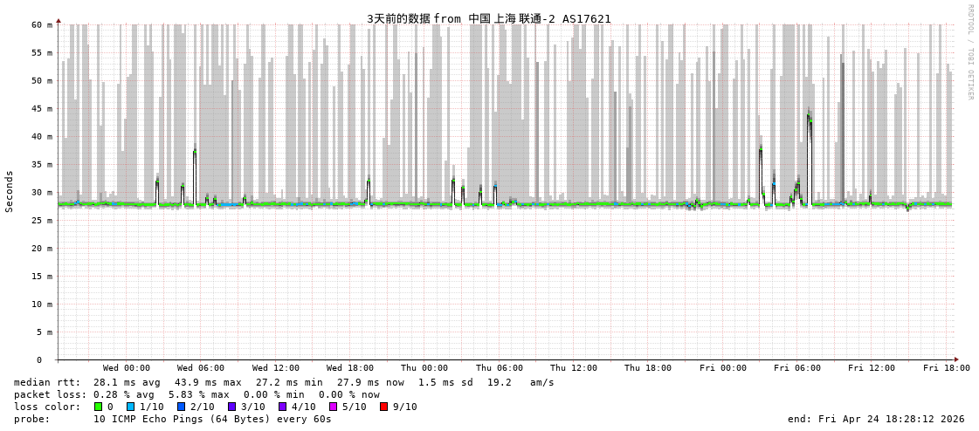Select the Wed 12:00 time axis label
The height and width of the screenshot is (431, 979).
tap(275, 368)
